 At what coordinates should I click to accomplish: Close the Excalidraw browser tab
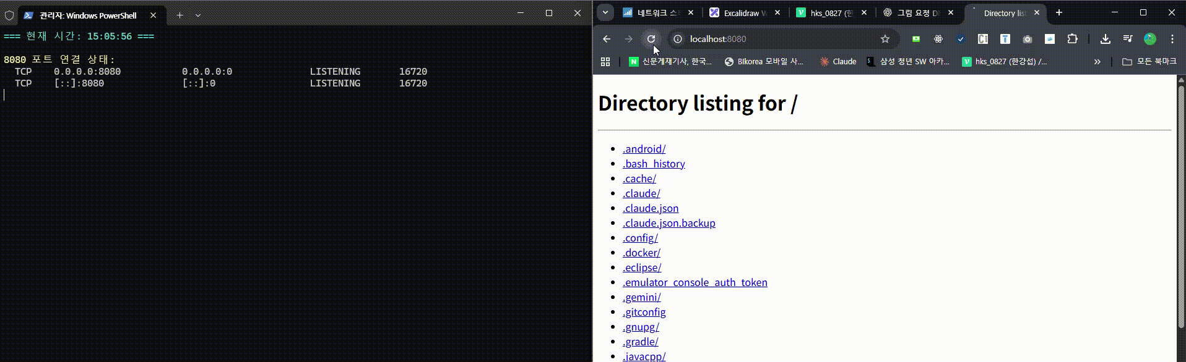tap(777, 12)
